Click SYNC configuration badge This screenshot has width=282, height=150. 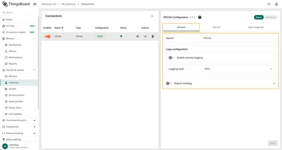click(100, 36)
